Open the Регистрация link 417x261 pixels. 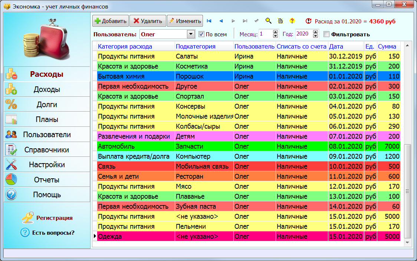[x=54, y=218]
